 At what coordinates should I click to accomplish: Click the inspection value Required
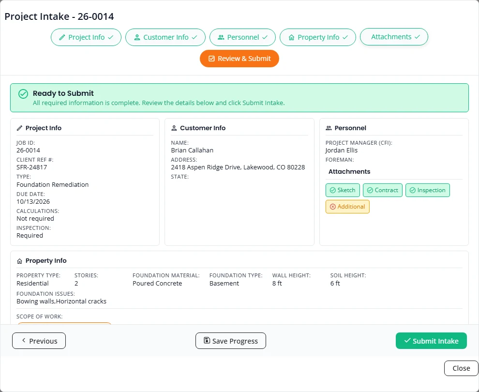(30, 236)
